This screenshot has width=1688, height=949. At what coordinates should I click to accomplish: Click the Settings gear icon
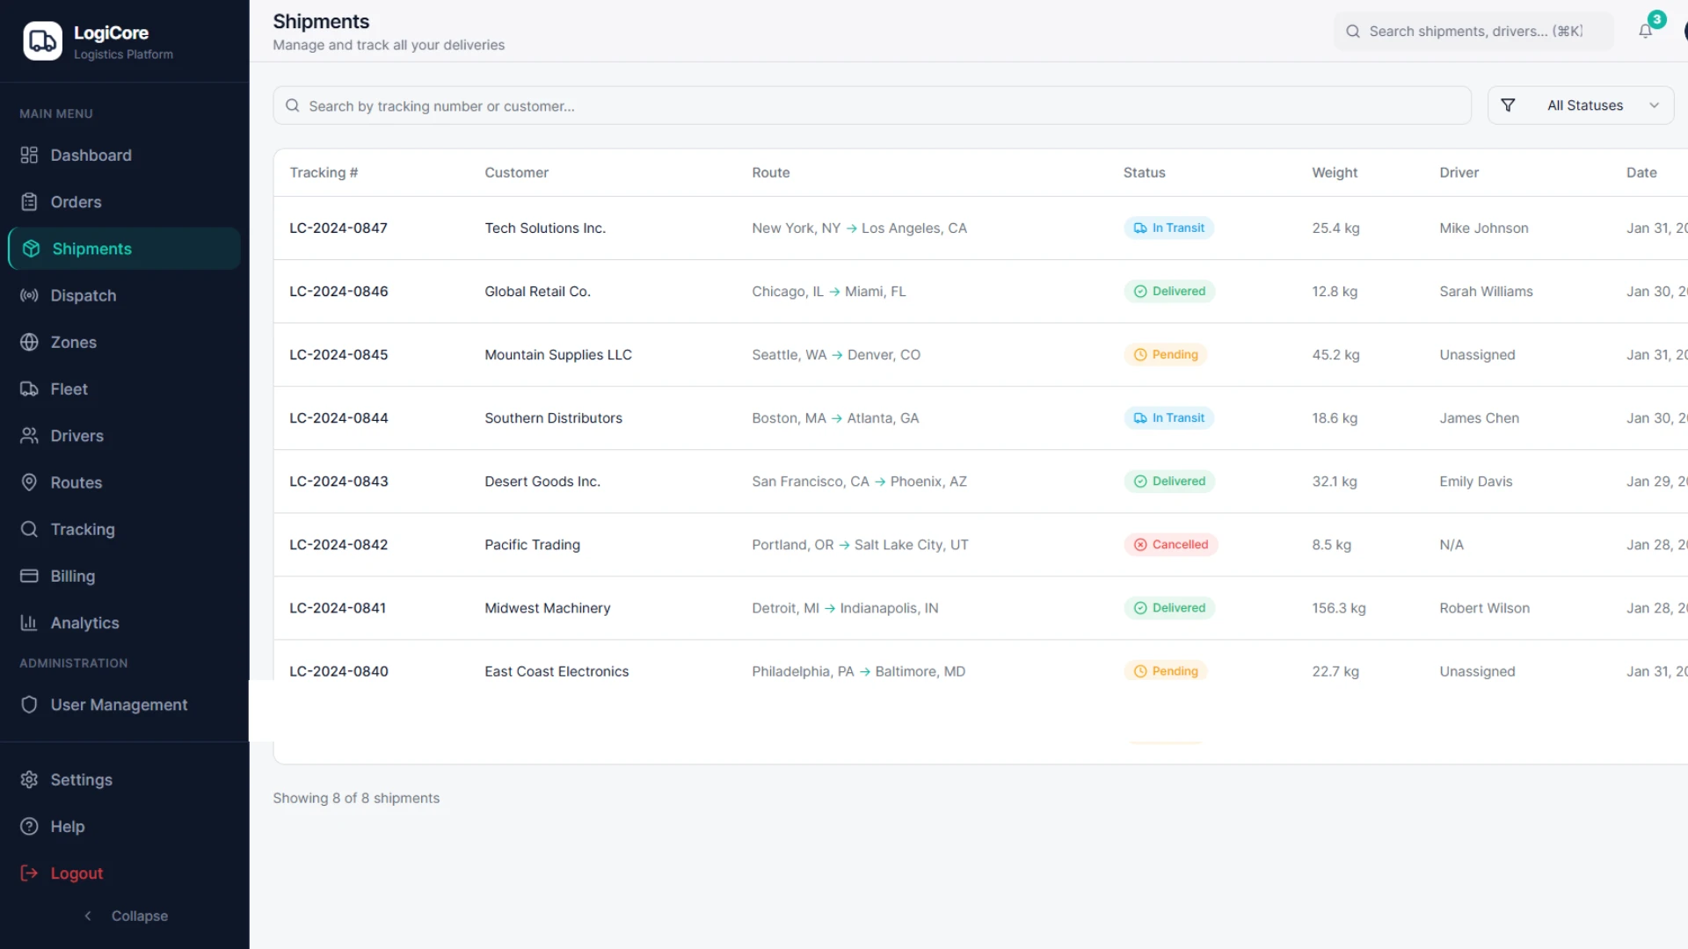pyautogui.click(x=29, y=779)
